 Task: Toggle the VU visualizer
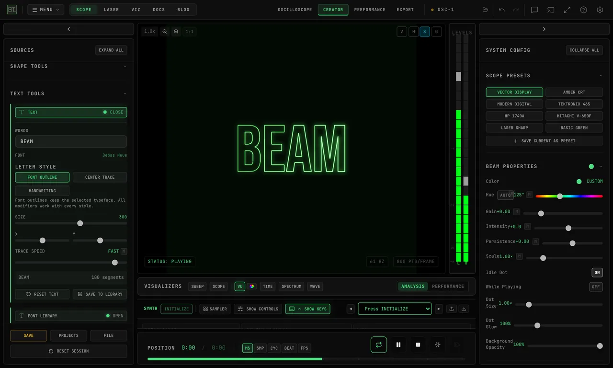tap(240, 287)
